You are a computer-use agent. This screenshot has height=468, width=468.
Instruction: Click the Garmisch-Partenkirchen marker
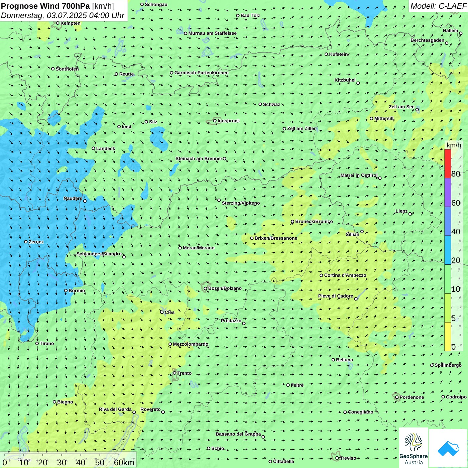coord(172,73)
